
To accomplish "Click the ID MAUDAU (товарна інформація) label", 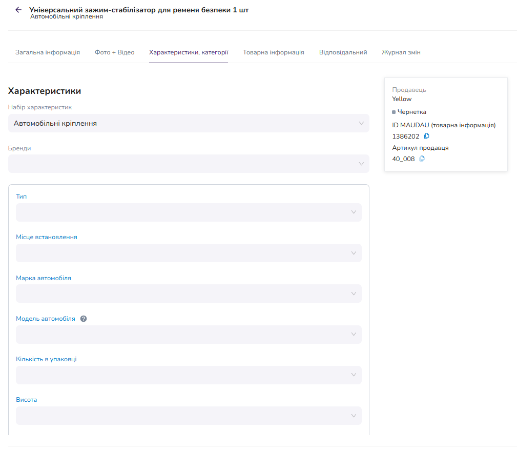I will point(444,125).
